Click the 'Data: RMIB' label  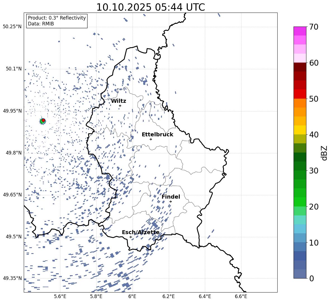pyautogui.click(x=41, y=24)
